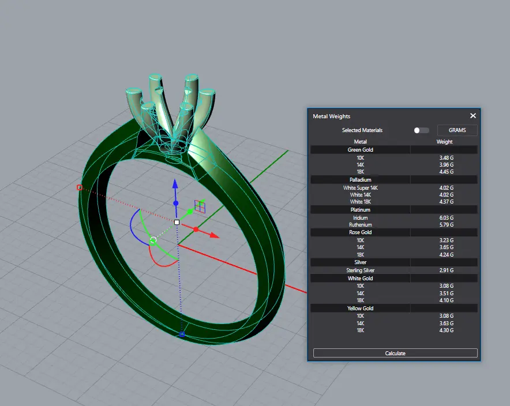Click the blue gumball Z-axis move arrow
This screenshot has width=510, height=406.
[x=177, y=185]
